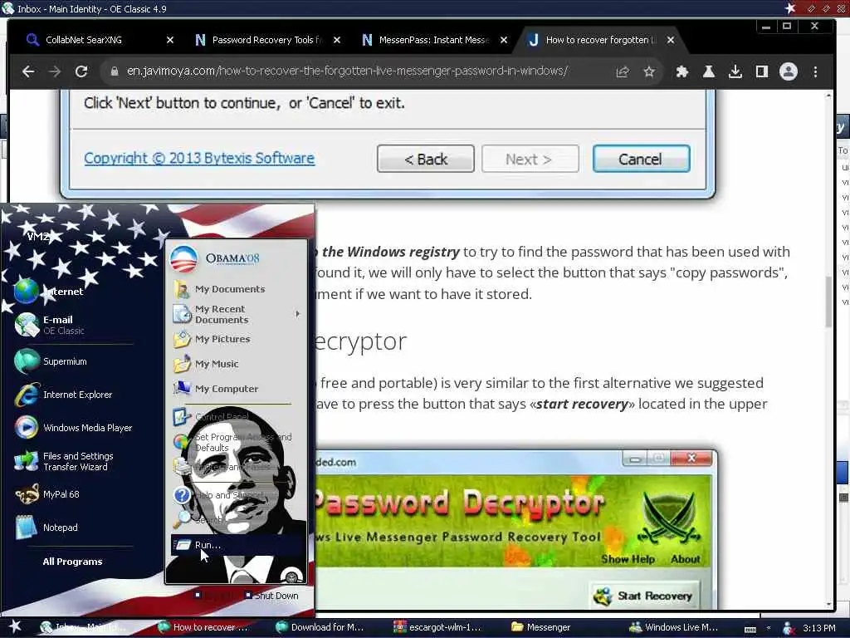
Task: Reload the page with the refresh icon
Action: tap(81, 71)
